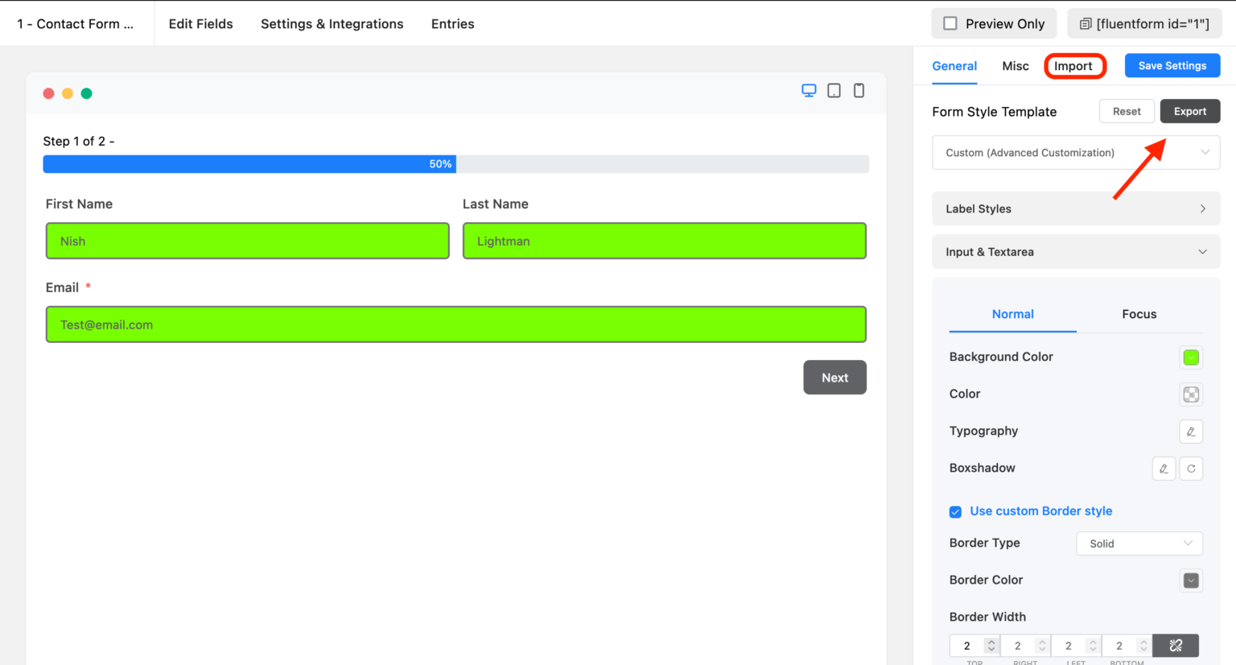This screenshot has width=1236, height=665.
Task: Reset Boxshadow with the refresh icon
Action: [1191, 468]
